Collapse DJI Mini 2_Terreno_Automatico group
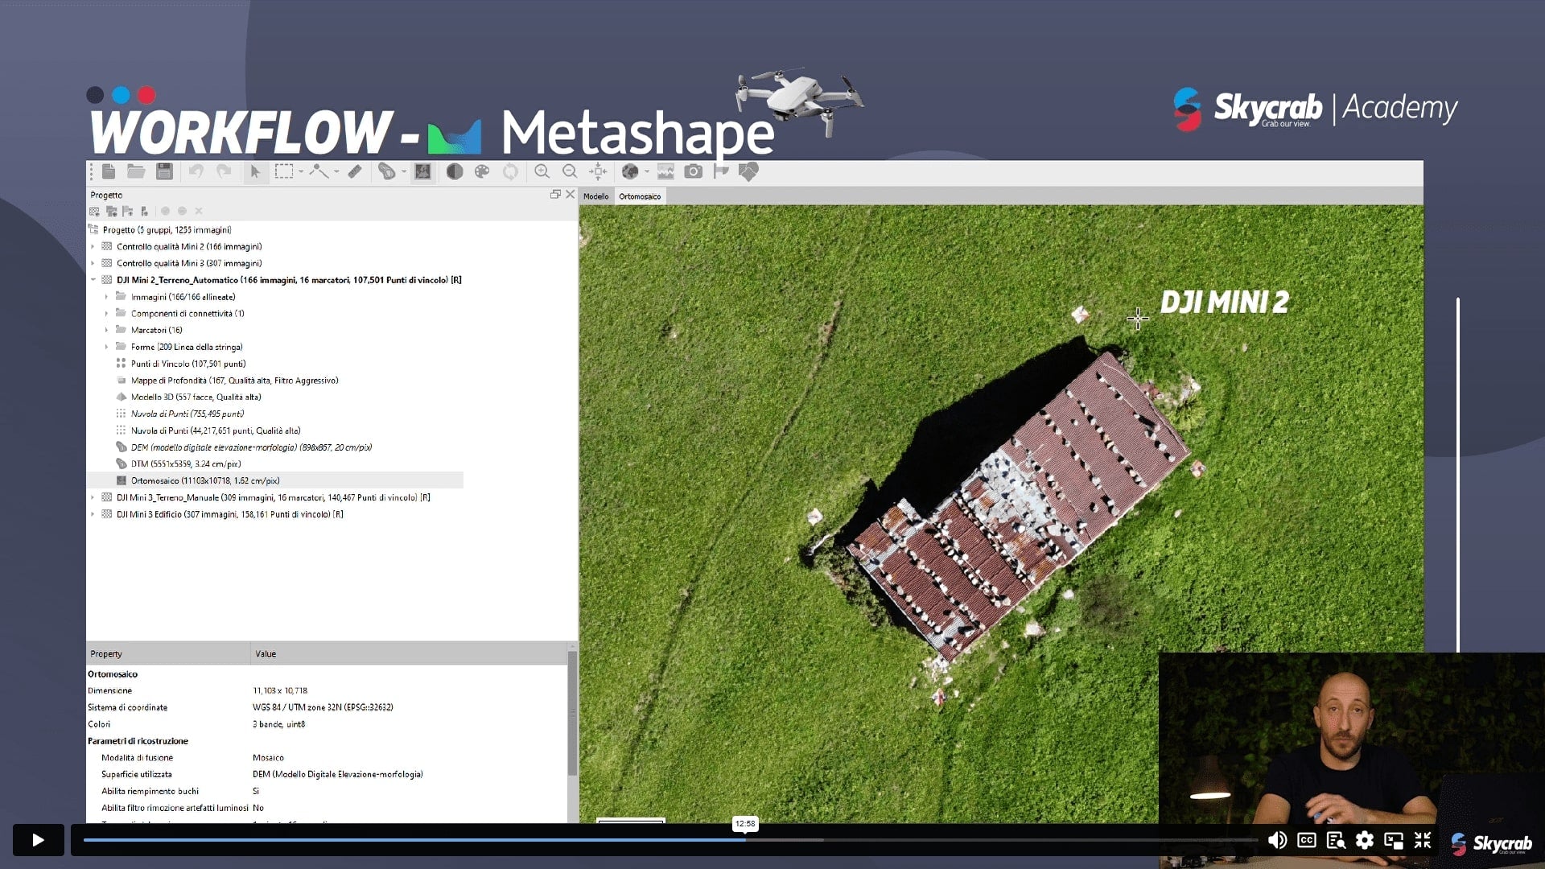The image size is (1545, 869). coord(93,280)
